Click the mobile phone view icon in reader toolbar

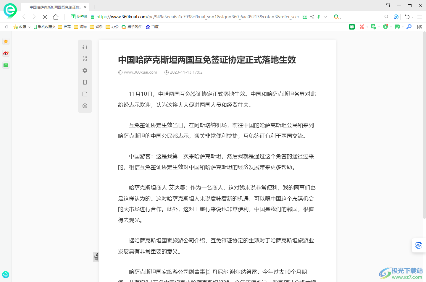click(x=85, y=82)
